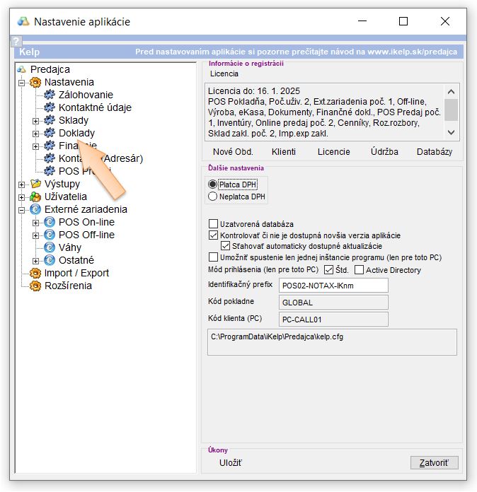This screenshot has width=477, height=492.
Task: Click the gear icon beside Zálohovanie
Action: (49, 95)
